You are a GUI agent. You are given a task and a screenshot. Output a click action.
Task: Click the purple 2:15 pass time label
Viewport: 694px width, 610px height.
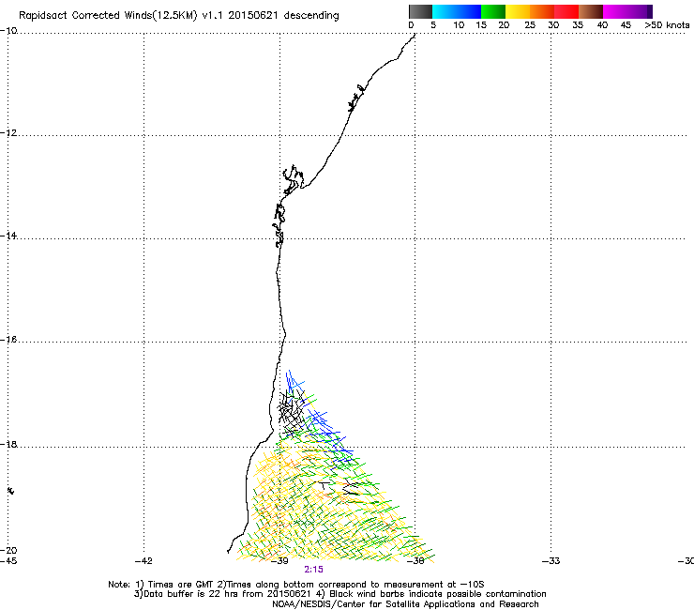coord(313,570)
